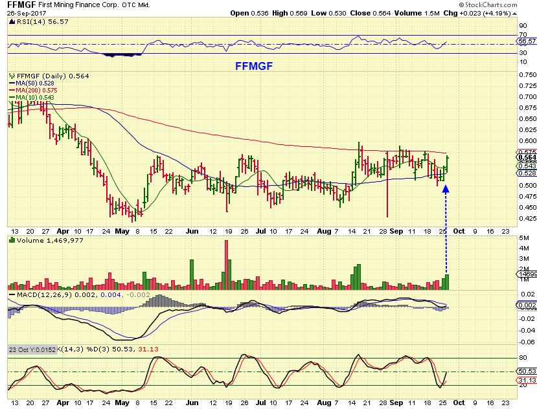537x409 pixels.
Task: Click the 0.500 price axis label
Action: coord(528,185)
